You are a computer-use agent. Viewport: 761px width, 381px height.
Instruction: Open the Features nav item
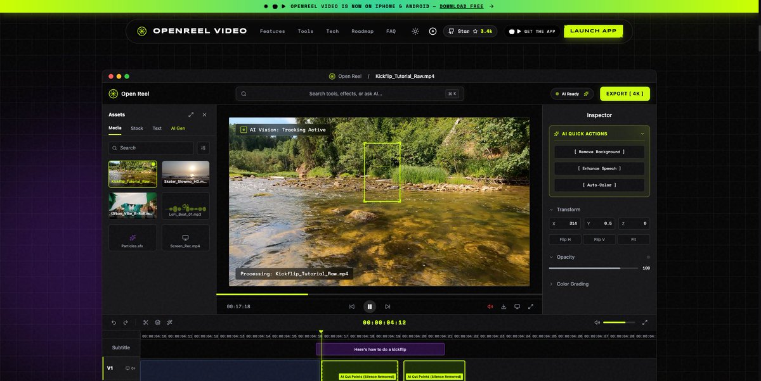273,31
